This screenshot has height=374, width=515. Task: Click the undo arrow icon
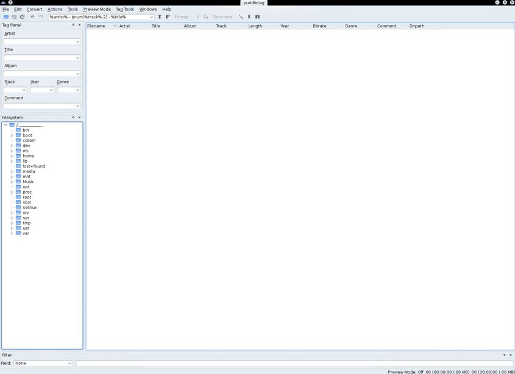tap(32, 17)
